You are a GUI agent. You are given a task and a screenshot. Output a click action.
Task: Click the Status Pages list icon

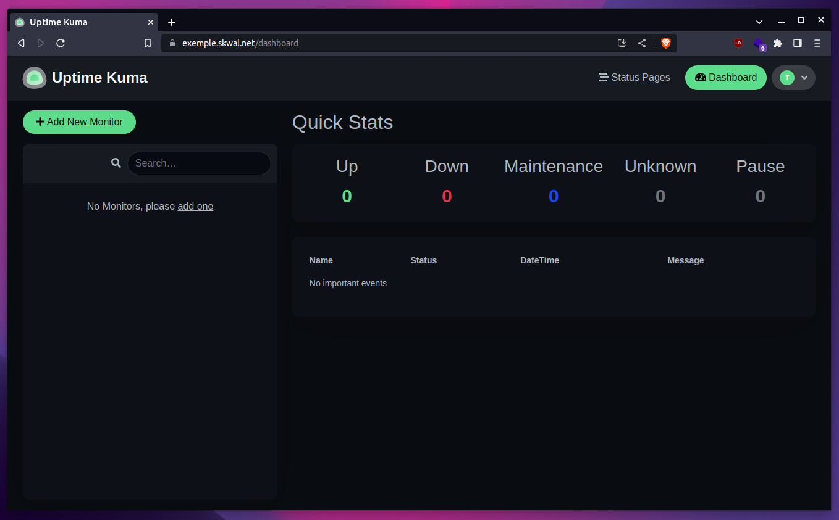tap(604, 78)
